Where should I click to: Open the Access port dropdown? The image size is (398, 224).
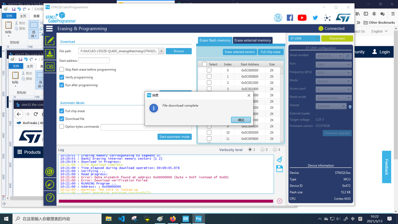click(333, 89)
